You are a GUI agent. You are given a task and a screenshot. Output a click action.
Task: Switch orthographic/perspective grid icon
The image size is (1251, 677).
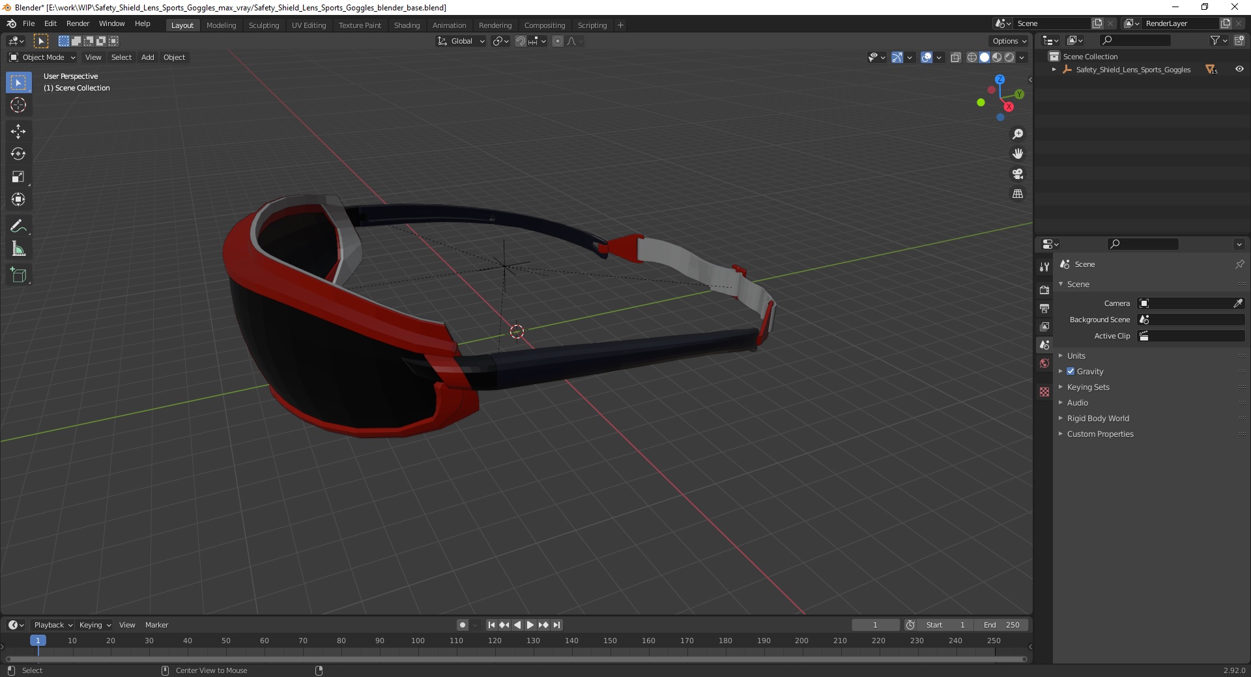1018,193
